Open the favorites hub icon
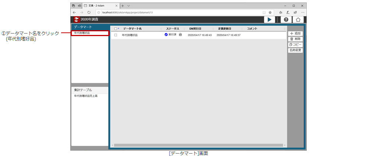The image size is (377, 162). (281, 12)
